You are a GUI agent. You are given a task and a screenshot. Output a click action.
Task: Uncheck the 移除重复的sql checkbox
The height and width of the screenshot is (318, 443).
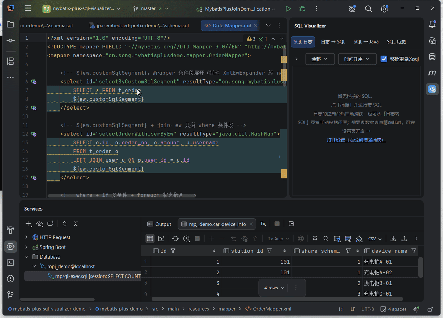383,59
